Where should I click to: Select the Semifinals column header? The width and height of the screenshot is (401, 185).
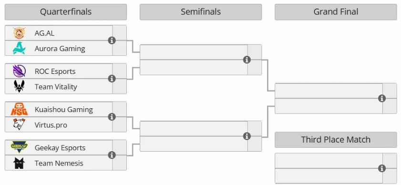click(x=201, y=12)
